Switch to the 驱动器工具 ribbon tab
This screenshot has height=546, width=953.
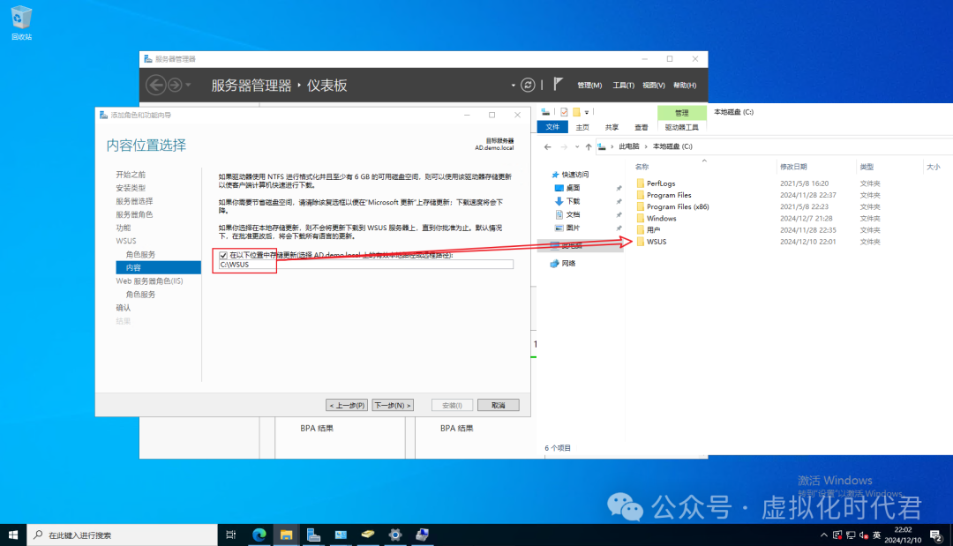[681, 128]
